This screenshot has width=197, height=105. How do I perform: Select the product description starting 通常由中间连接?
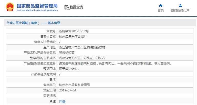[x=115, y=64]
